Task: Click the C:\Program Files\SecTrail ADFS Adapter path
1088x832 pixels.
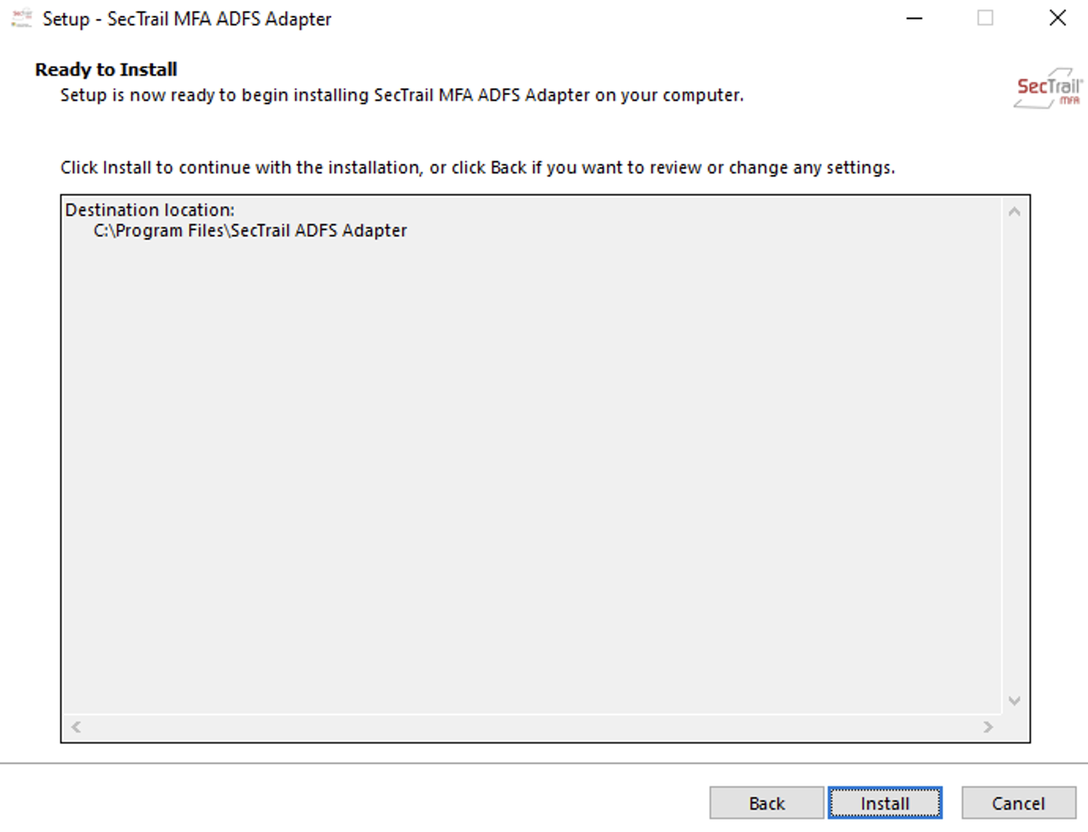Action: coord(250,231)
